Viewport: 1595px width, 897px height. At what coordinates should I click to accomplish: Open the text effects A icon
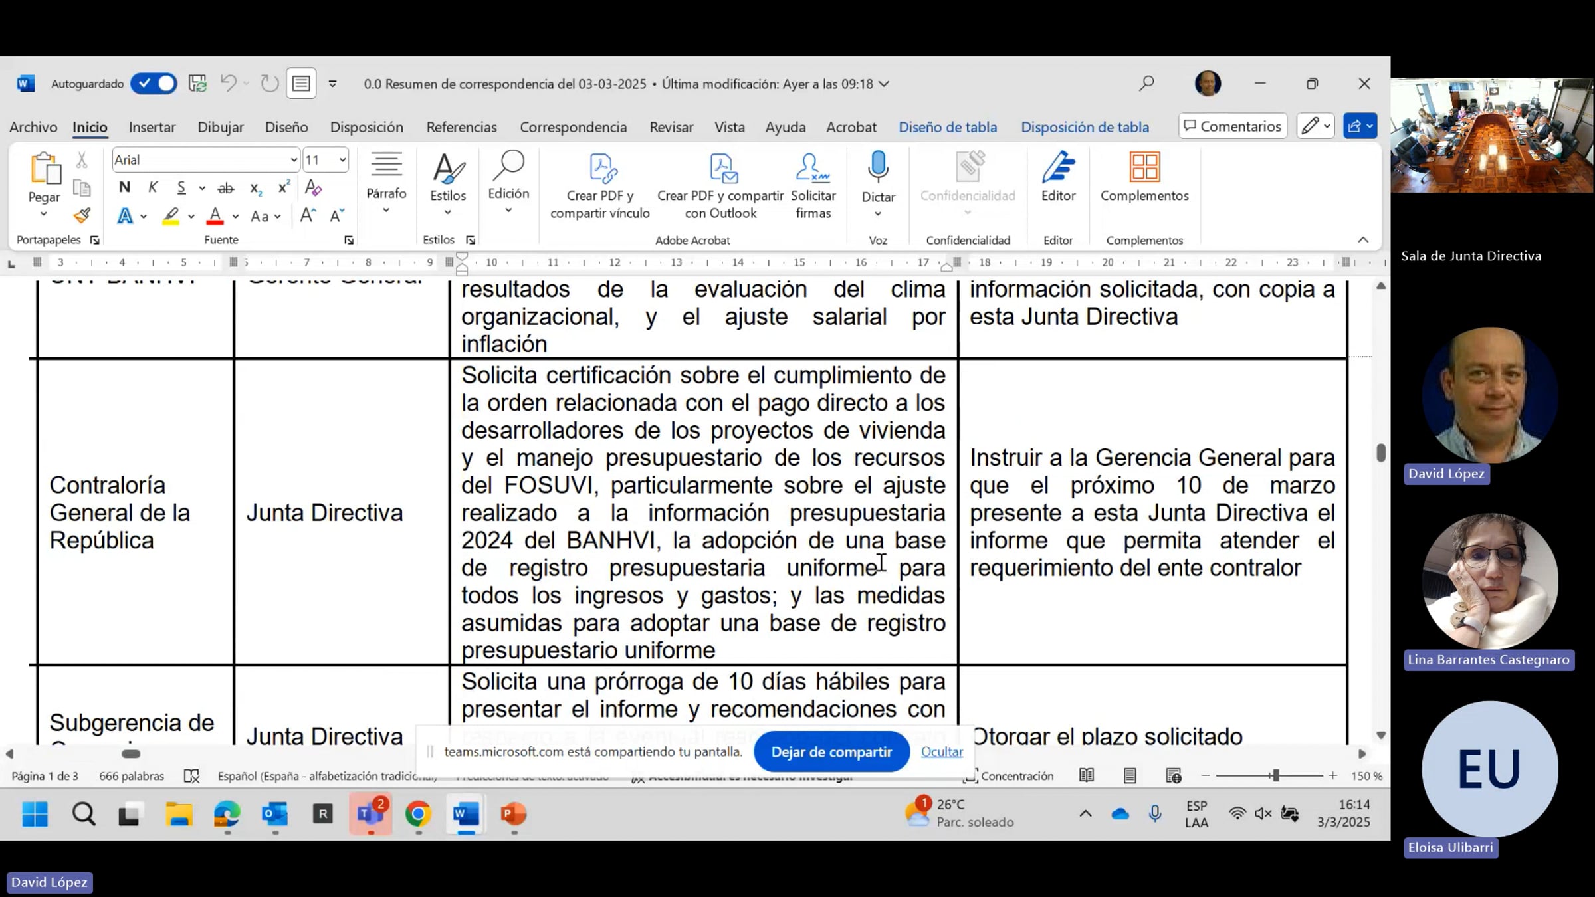[125, 216]
